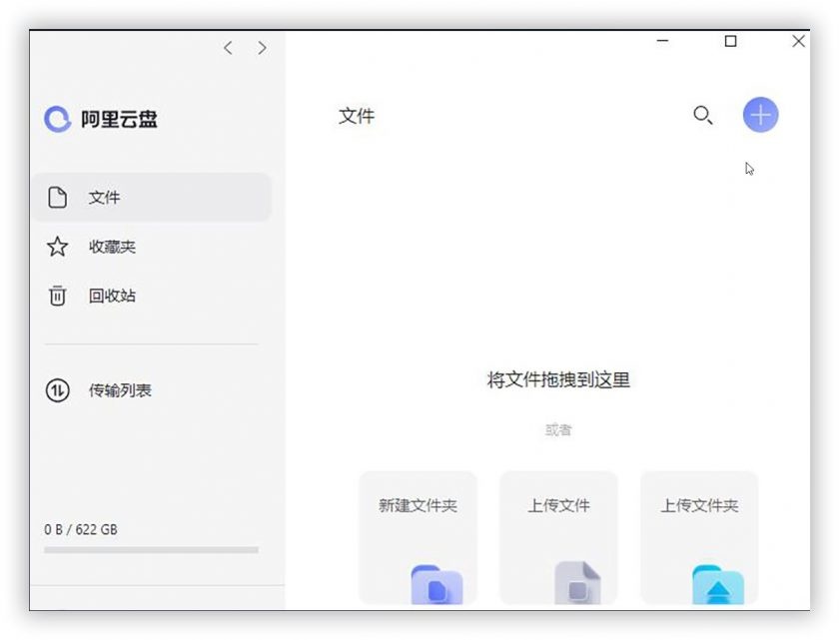Select the 收藏夹 star icon
Viewport: 839px width, 640px height.
pyautogui.click(x=58, y=247)
